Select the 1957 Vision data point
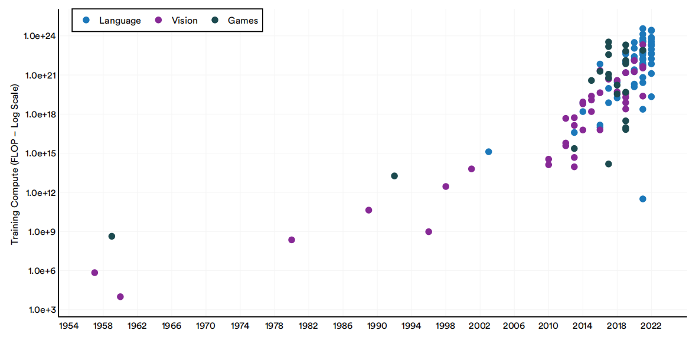Screen dimensions: 699x337 [x=94, y=273]
